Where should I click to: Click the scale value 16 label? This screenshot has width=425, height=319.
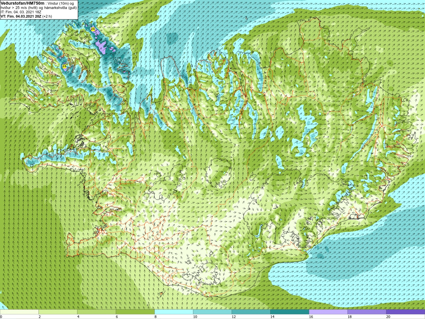(x=311, y=317)
